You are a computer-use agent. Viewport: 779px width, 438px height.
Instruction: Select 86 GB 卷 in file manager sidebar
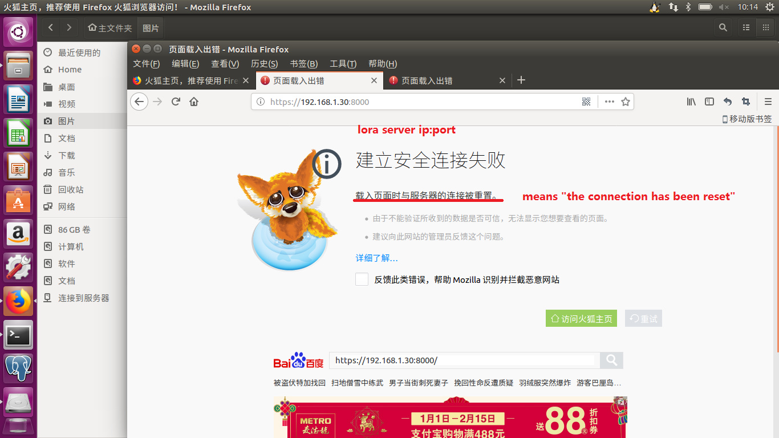82,229
